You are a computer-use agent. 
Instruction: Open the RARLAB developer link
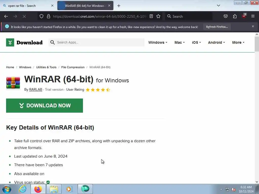pyautogui.click(x=35, y=90)
